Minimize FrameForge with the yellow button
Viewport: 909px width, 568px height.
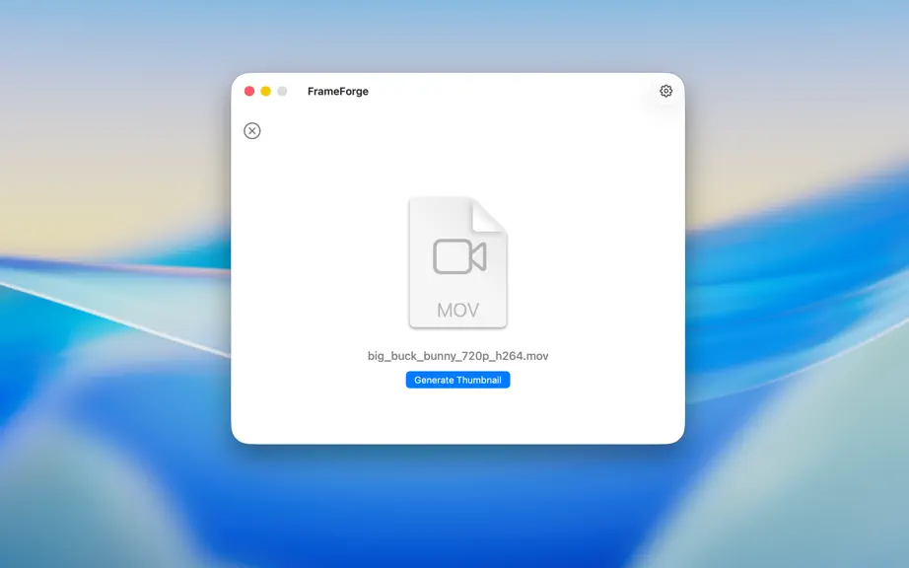coord(265,91)
